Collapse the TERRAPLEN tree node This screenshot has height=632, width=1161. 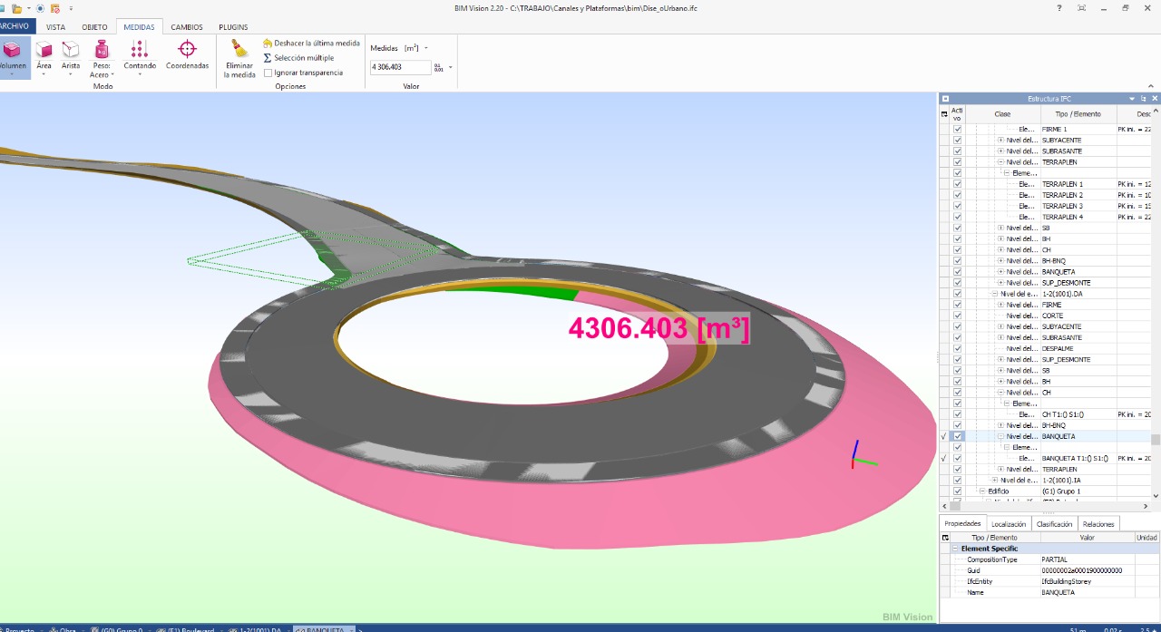coord(1000,162)
